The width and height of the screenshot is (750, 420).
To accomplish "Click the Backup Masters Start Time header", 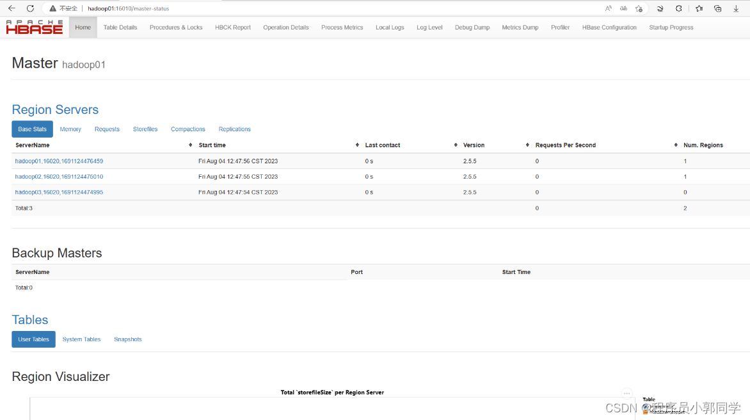I will [x=516, y=271].
